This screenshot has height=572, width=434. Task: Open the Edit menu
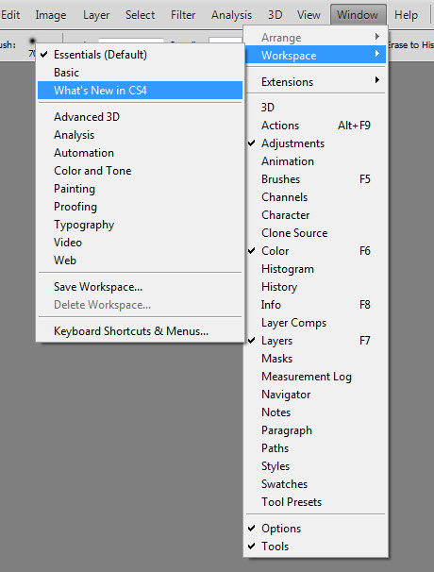tap(10, 15)
